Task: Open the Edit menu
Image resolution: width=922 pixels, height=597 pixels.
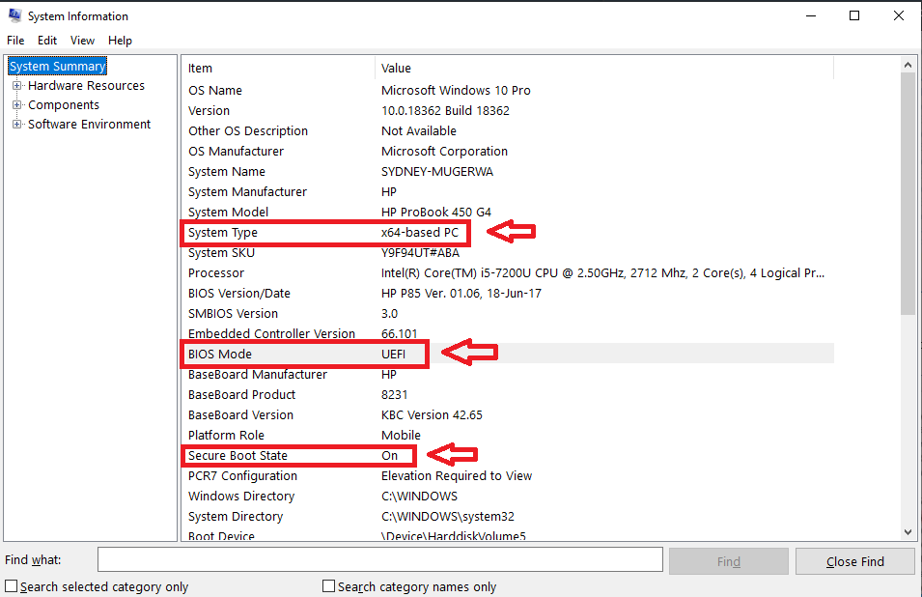Action: (x=47, y=41)
